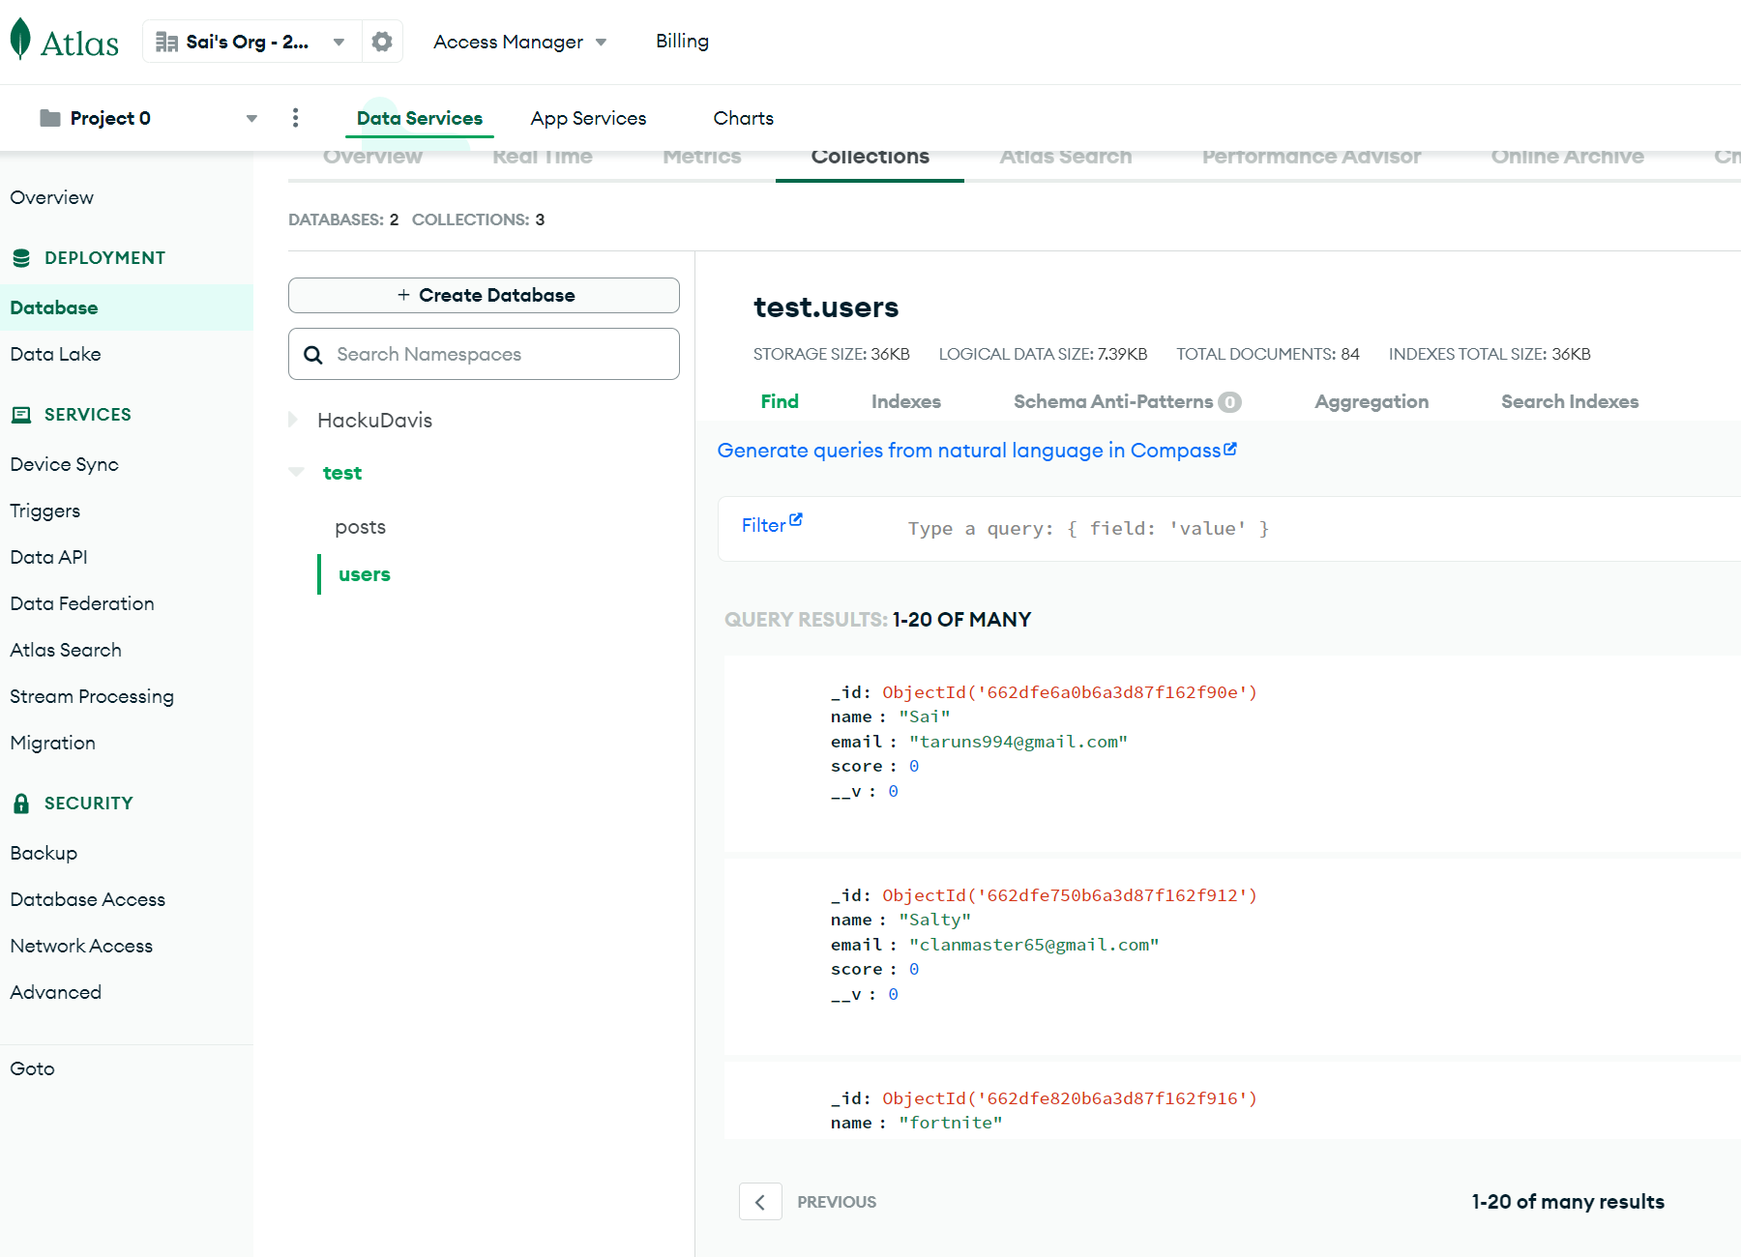This screenshot has height=1257, width=1741.
Task: Open Overview in the sidebar
Action: click(x=52, y=197)
